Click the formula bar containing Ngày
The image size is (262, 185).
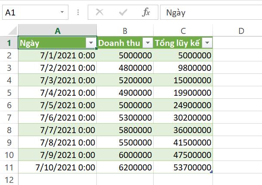coord(211,12)
